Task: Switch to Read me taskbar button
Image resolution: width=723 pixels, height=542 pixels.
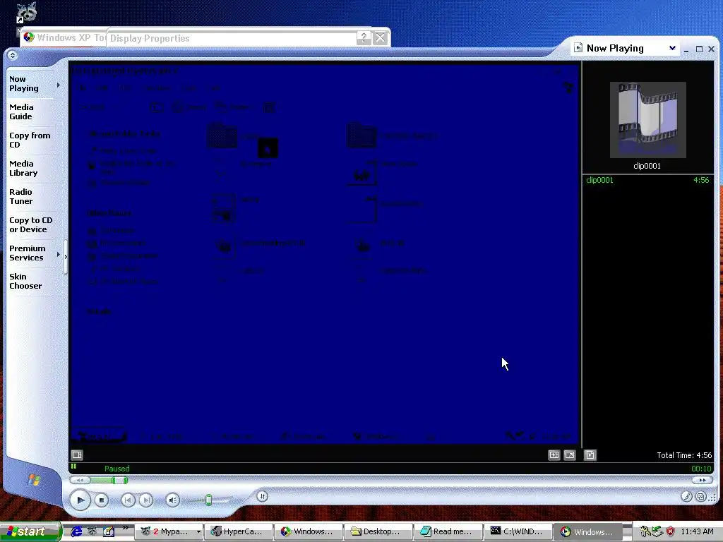Action: 448,531
